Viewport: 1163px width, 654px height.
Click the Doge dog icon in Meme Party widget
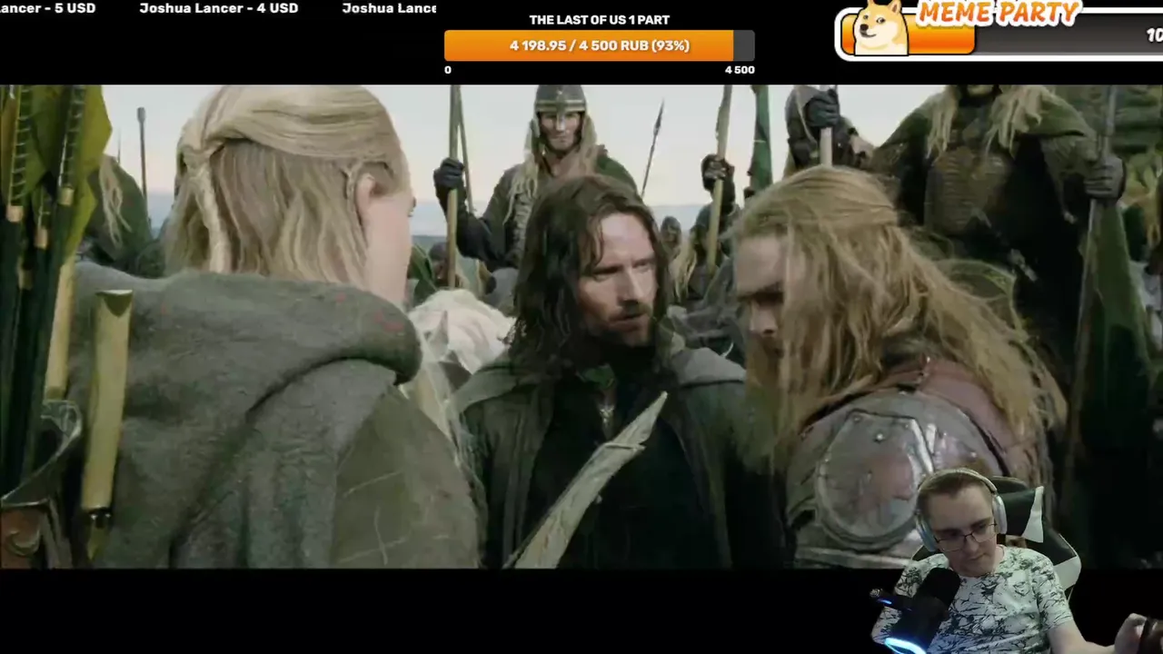tap(880, 27)
